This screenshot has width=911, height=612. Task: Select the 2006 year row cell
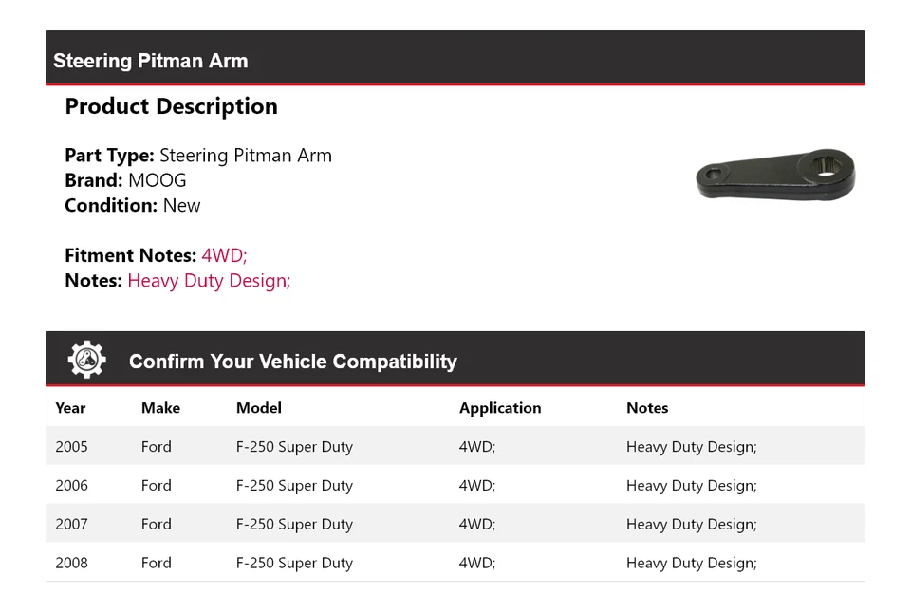coord(71,486)
